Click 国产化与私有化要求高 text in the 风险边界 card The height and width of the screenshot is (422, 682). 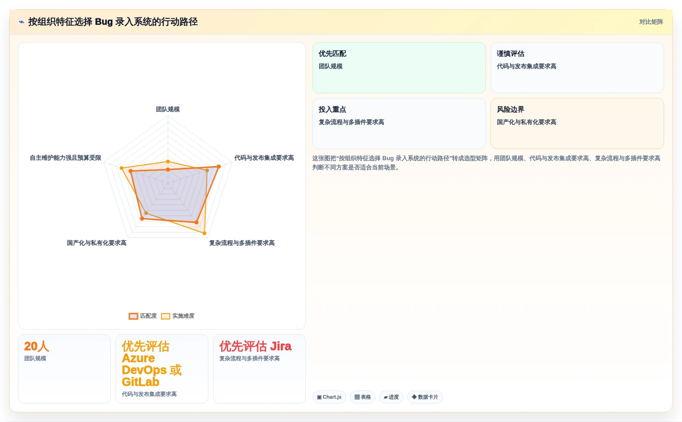click(527, 122)
